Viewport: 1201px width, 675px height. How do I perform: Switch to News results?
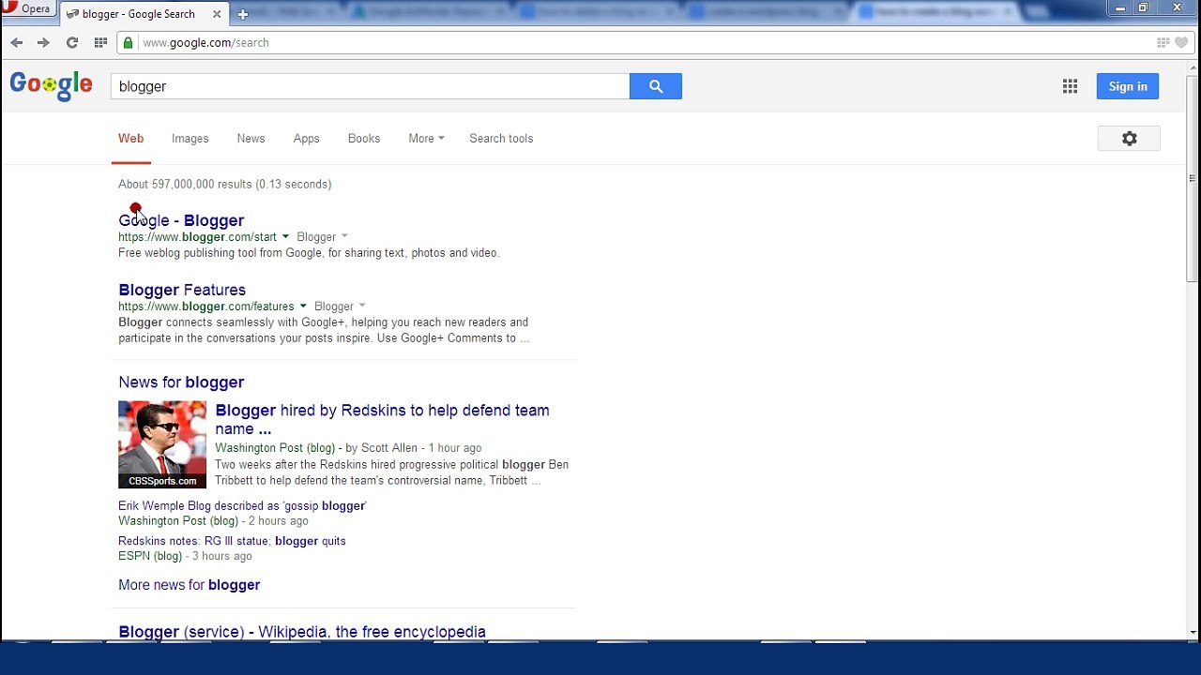[x=251, y=139]
